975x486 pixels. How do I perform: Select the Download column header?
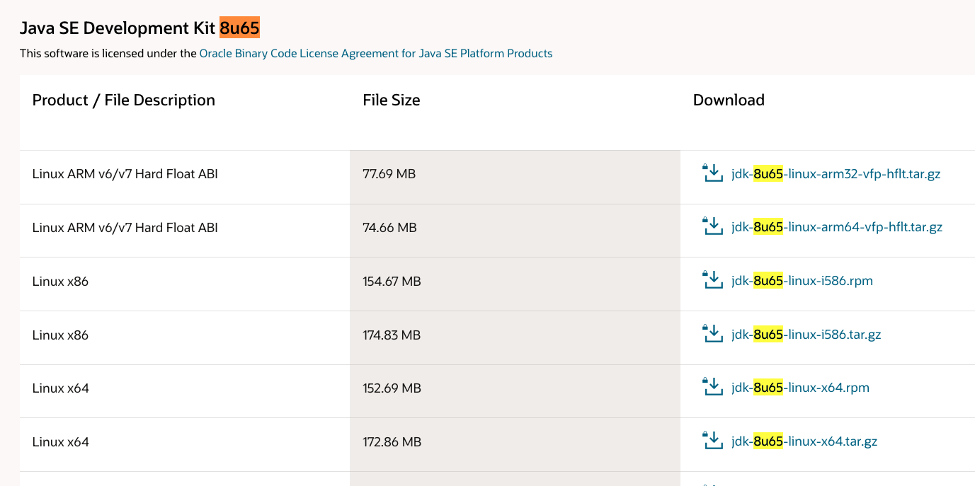[729, 100]
